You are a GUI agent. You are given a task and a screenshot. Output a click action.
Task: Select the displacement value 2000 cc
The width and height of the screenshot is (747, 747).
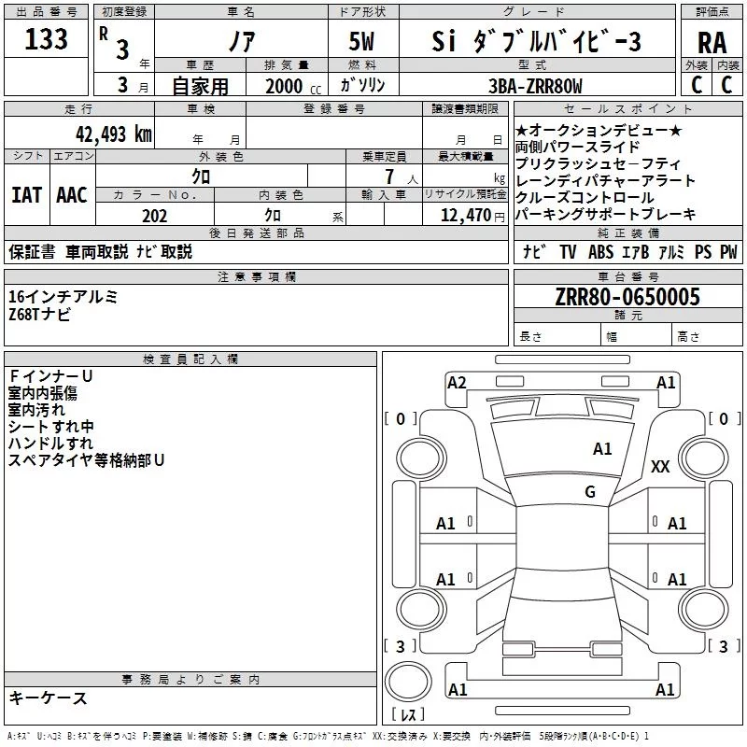point(293,86)
